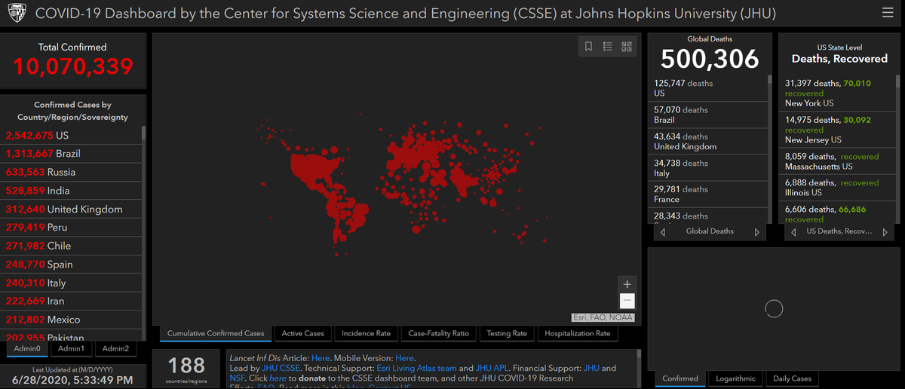905x389 pixels.
Task: Select the Hospitalization Rate map tab
Action: tap(577, 333)
